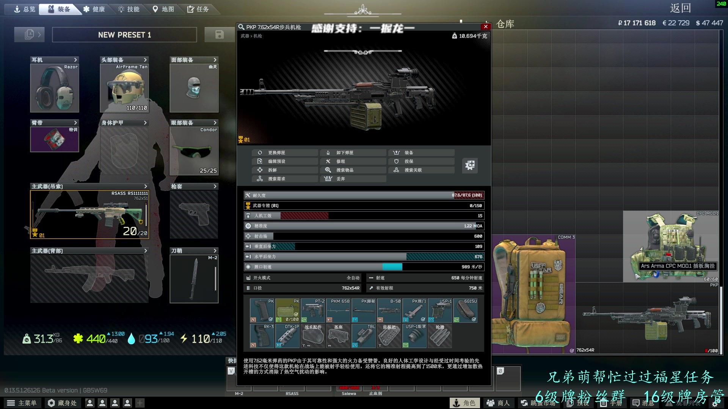This screenshot has width=728, height=409.
Task: Choose 搜索物品 search item action
Action: [353, 170]
